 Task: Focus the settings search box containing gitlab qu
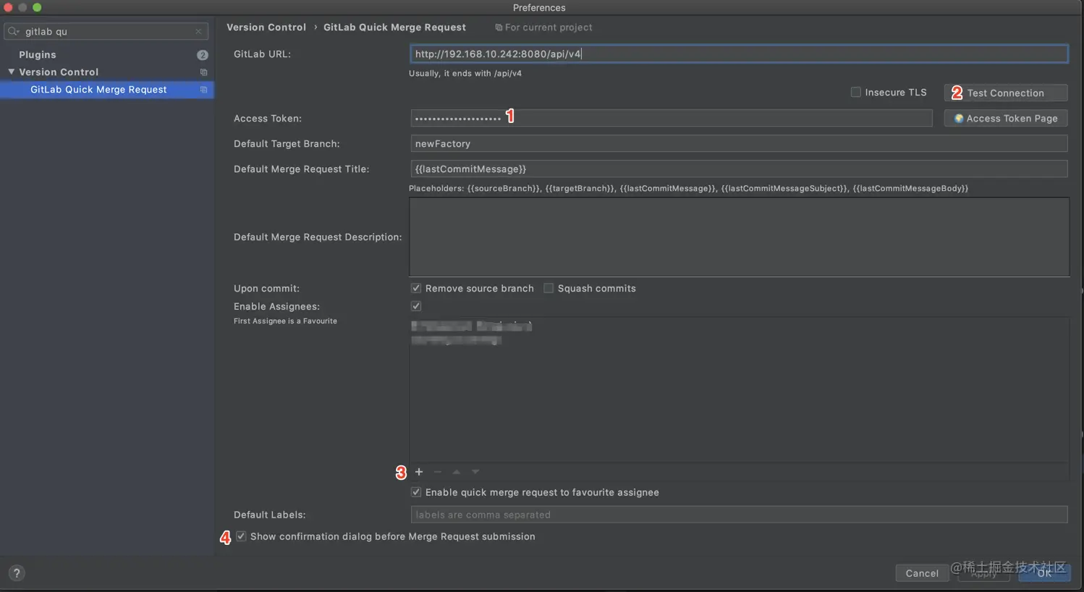[x=106, y=31]
